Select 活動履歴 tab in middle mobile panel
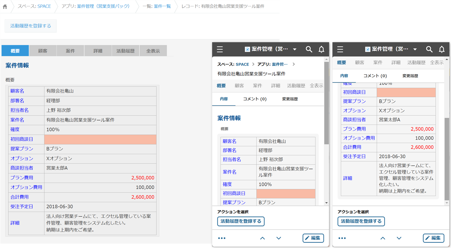 tap(296, 86)
